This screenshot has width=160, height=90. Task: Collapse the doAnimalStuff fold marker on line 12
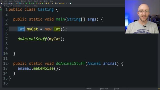pos(8,63)
